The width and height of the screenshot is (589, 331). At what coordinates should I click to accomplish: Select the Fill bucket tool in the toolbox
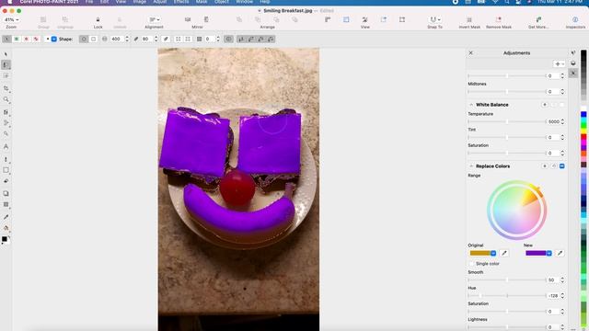(6, 228)
